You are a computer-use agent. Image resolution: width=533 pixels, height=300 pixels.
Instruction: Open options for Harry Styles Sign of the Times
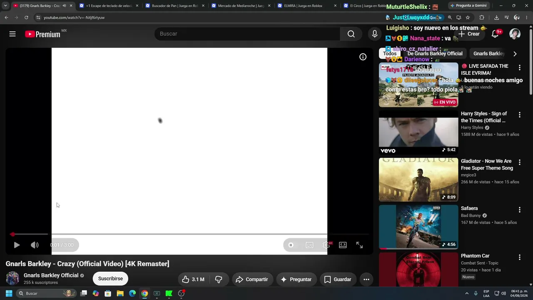click(x=519, y=115)
